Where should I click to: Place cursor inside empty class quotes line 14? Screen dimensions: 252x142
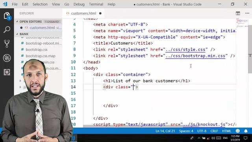(x=133, y=87)
